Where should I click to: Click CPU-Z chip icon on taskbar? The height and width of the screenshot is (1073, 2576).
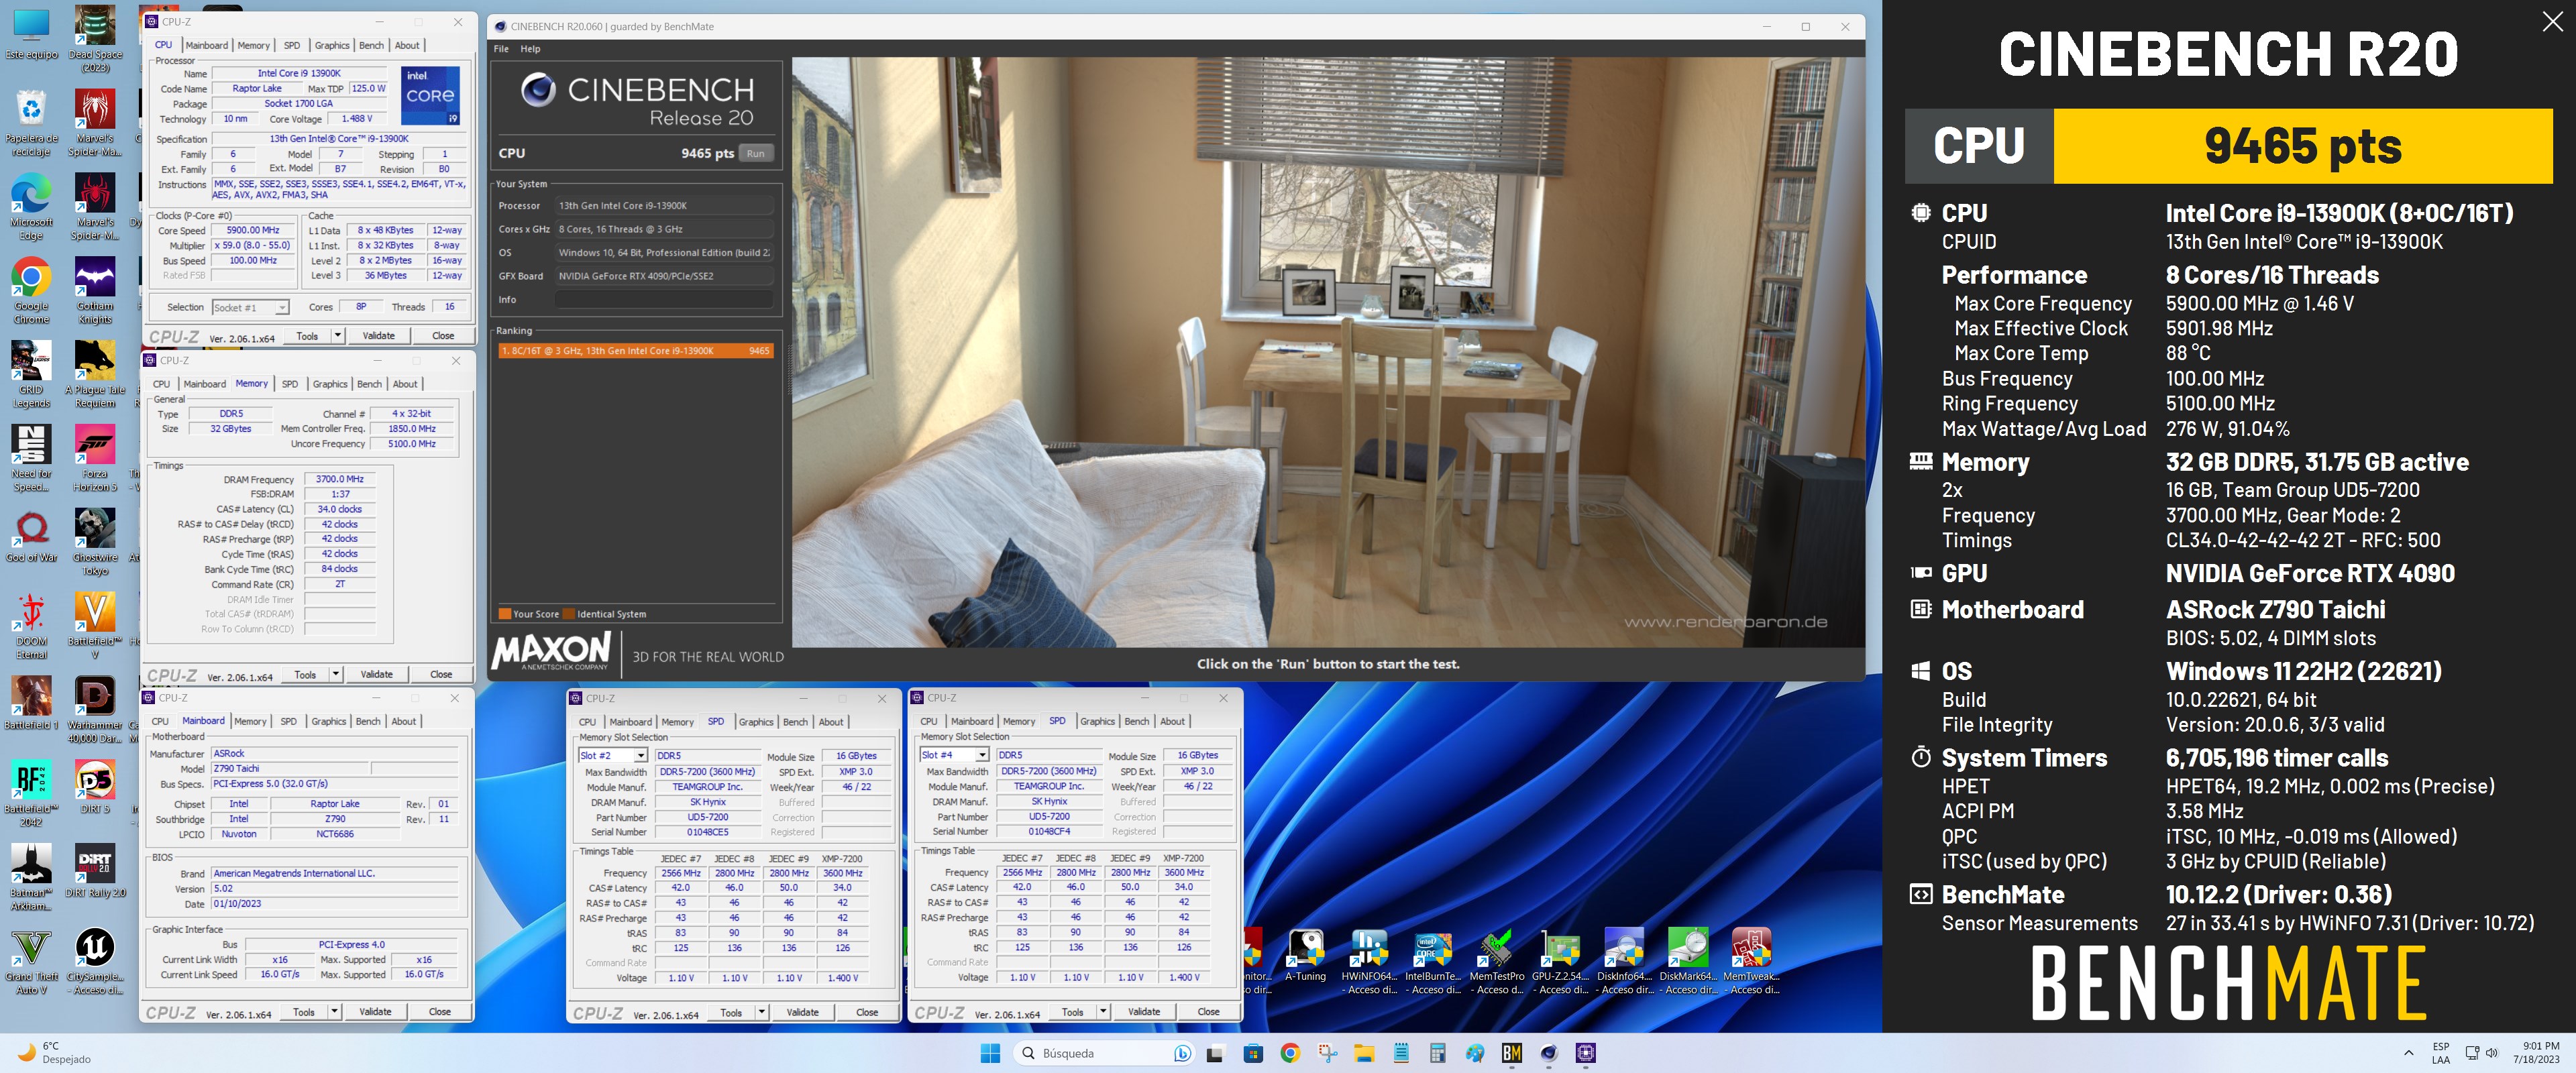(1586, 1053)
